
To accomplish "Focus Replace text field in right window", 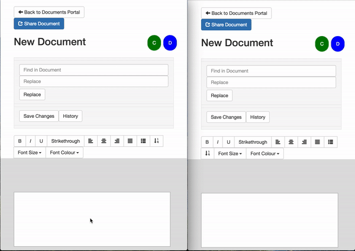I will pos(271,82).
